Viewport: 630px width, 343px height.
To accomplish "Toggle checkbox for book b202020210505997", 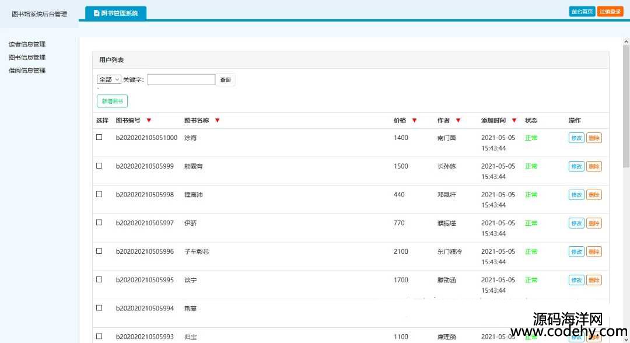I will [x=99, y=222].
